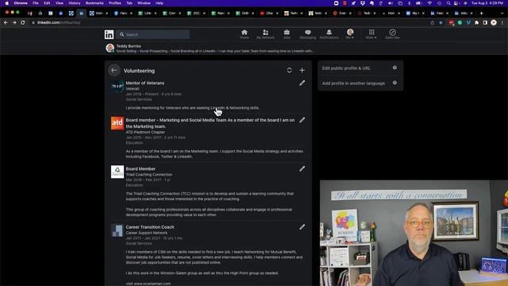Reload the page with refresh icon
The width and height of the screenshot is (508, 286).
23,23
